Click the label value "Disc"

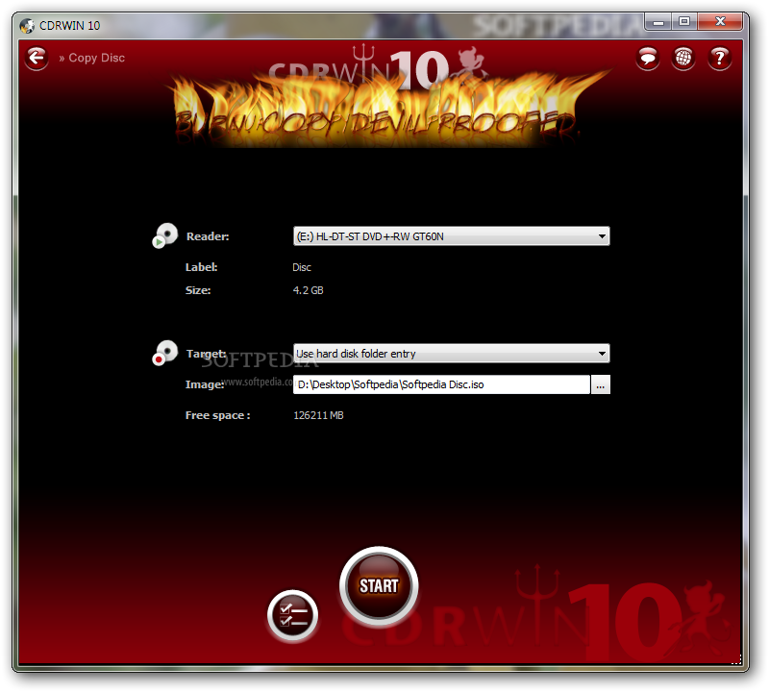coord(302,267)
